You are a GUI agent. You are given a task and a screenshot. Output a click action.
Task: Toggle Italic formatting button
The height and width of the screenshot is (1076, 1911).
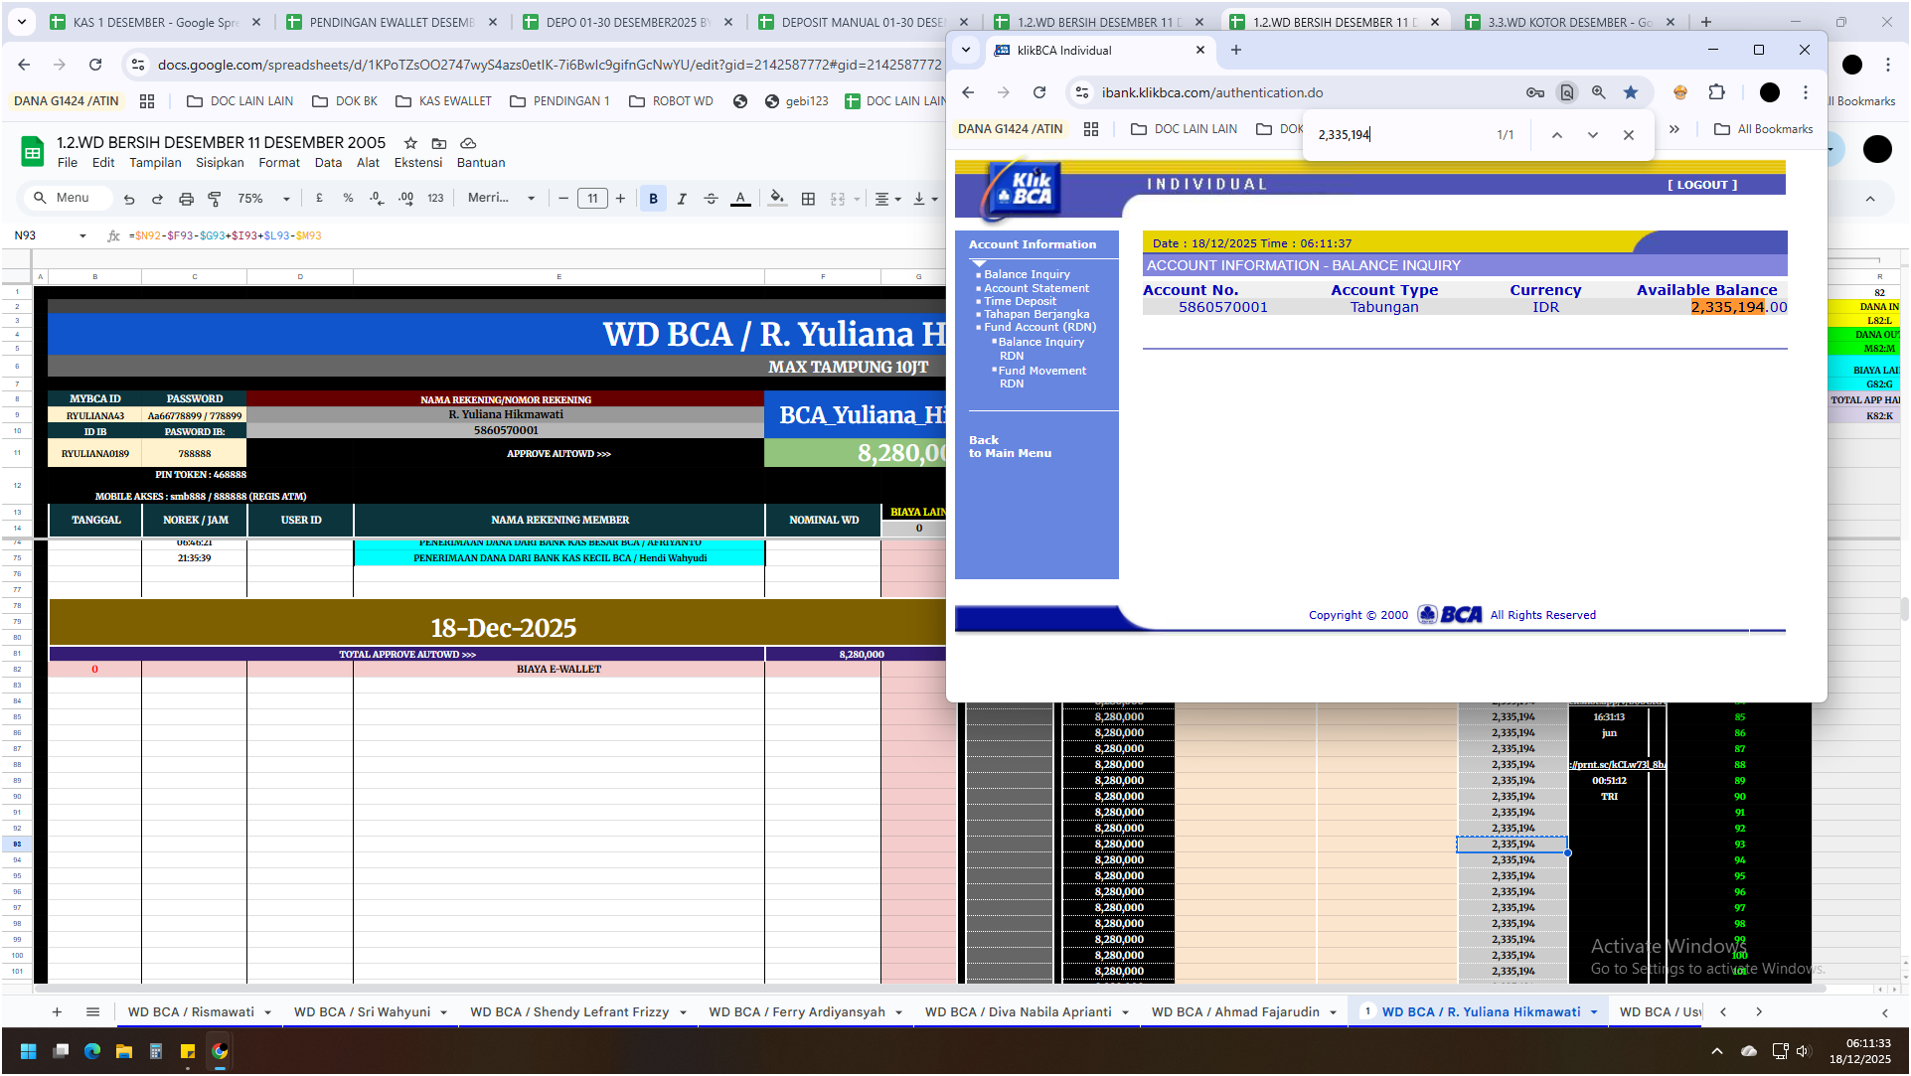682,199
